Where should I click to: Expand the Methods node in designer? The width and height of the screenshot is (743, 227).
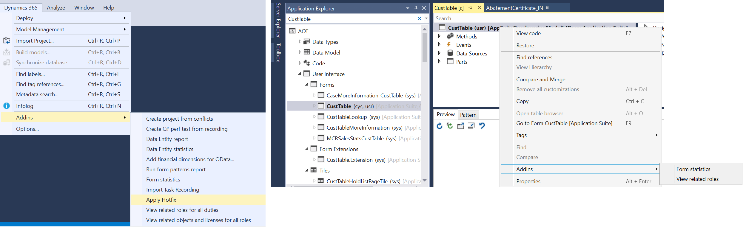(439, 36)
